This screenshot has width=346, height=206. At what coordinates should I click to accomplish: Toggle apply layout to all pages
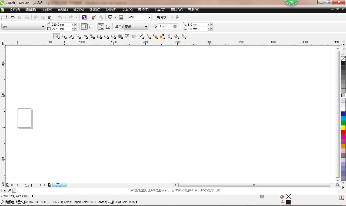tap(101, 26)
